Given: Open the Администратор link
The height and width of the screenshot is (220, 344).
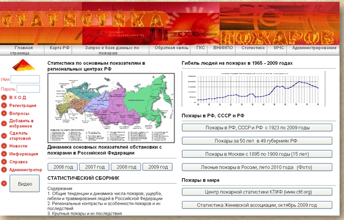Looking at the screenshot, I should (25, 170).
